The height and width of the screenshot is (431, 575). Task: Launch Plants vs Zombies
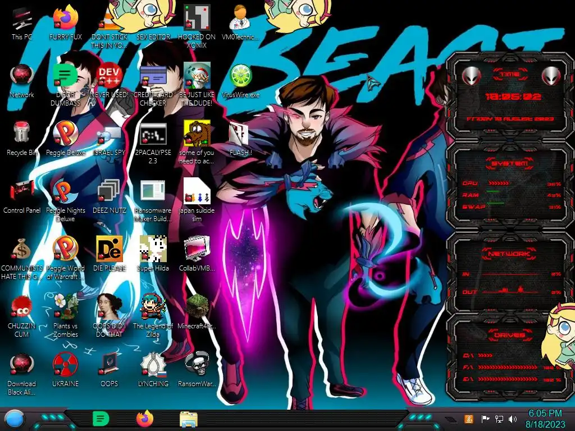(x=65, y=306)
